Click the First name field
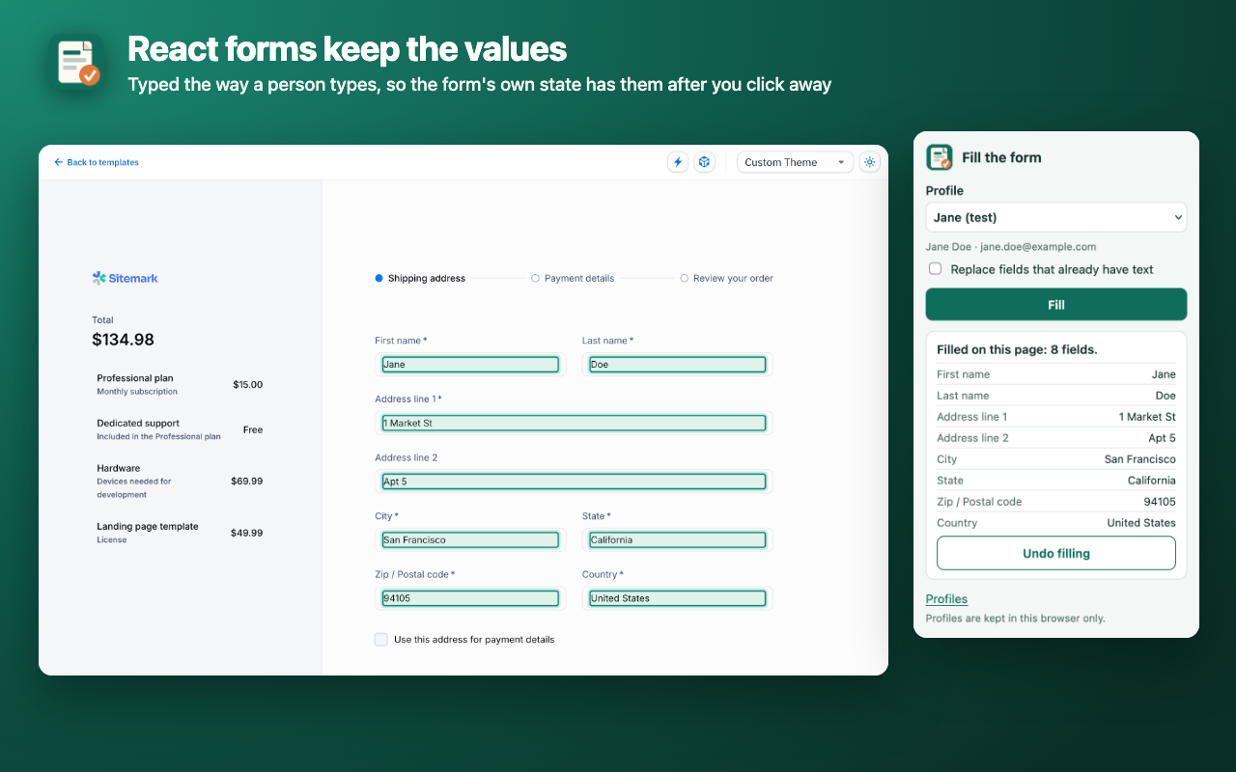Viewport: 1236px width, 772px height. coord(470,364)
